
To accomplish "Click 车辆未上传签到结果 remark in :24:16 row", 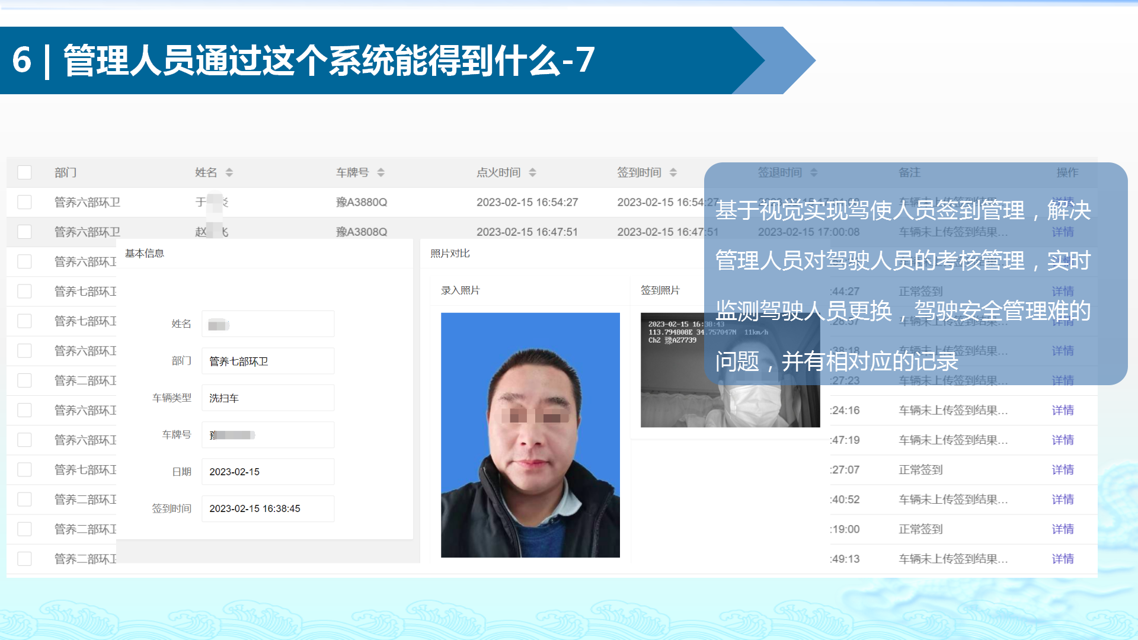I will tap(953, 410).
